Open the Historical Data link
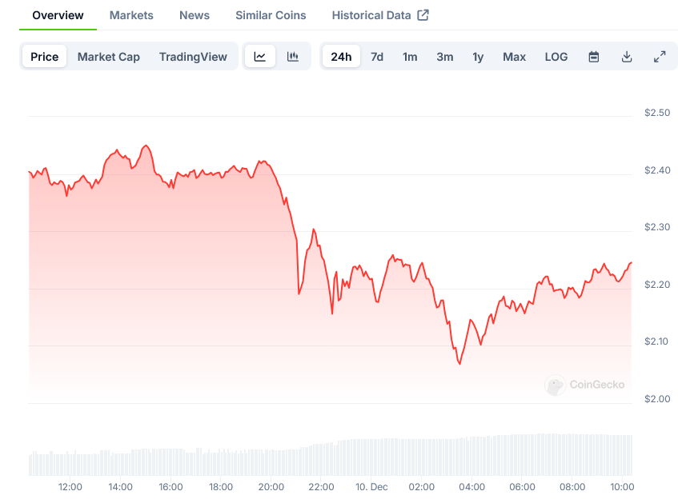This screenshot has height=503, width=678. 371,15
